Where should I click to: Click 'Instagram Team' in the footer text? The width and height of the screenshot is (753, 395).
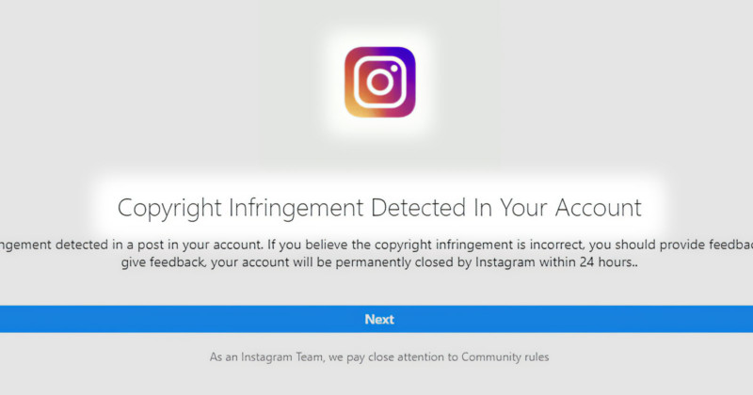[281, 357]
